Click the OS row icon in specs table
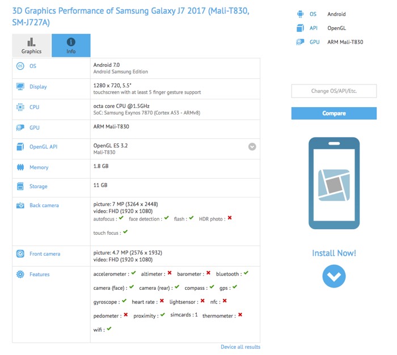The width and height of the screenshot is (397, 355). (20, 66)
